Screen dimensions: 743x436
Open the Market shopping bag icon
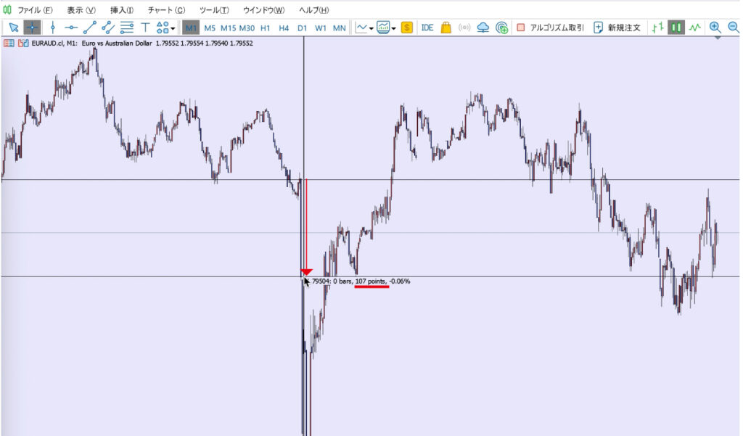(446, 28)
